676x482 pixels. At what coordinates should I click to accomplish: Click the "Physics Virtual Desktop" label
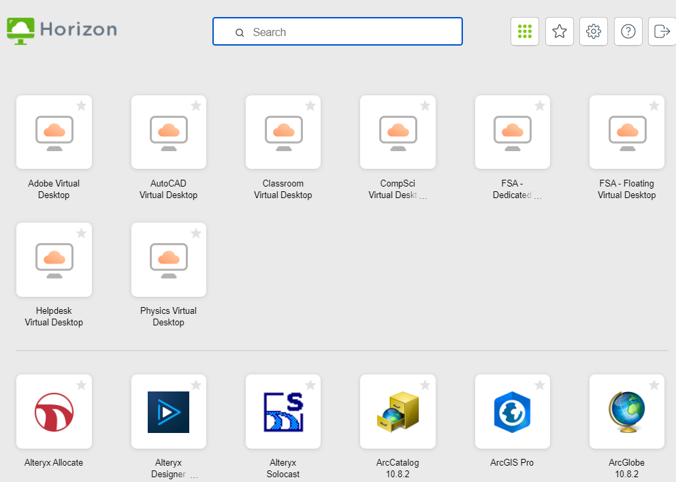(169, 317)
